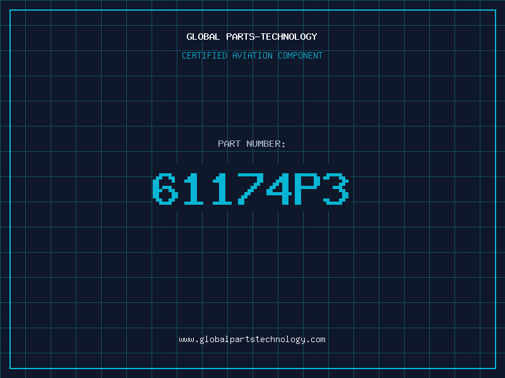This screenshot has height=378, width=505.
Task: Click the GLOBAL PARTS-TECHNOLOGY heading
Action: coord(252,37)
